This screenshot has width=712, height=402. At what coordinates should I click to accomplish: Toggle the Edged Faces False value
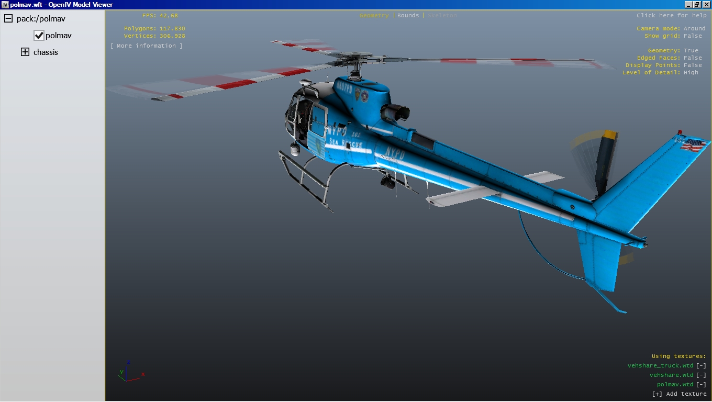coord(693,58)
